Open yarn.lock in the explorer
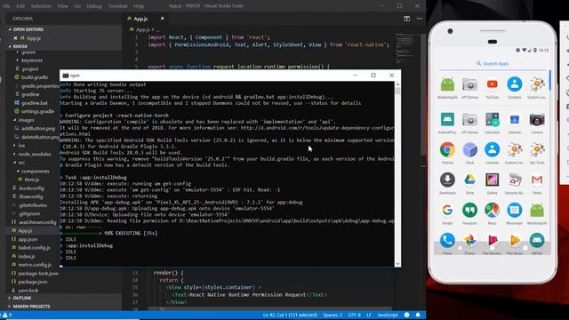Viewport: 569px width, 320px height. click(x=28, y=291)
